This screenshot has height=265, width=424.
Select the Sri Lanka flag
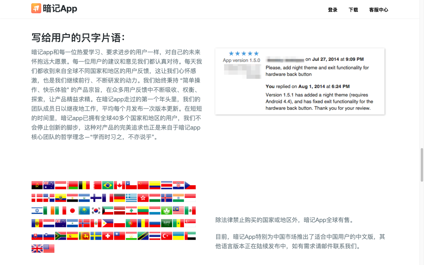84,236
